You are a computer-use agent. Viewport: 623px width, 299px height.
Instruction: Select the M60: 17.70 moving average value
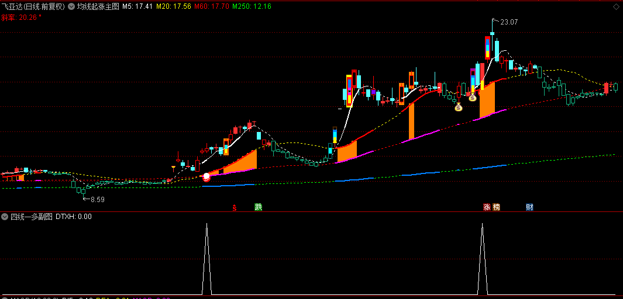(212, 7)
